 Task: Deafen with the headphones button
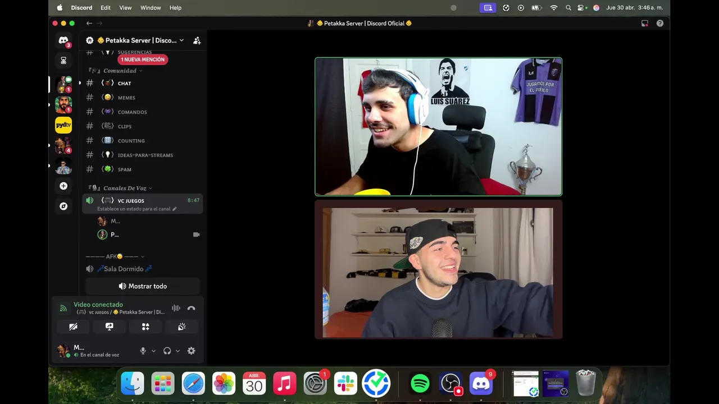pos(167,351)
